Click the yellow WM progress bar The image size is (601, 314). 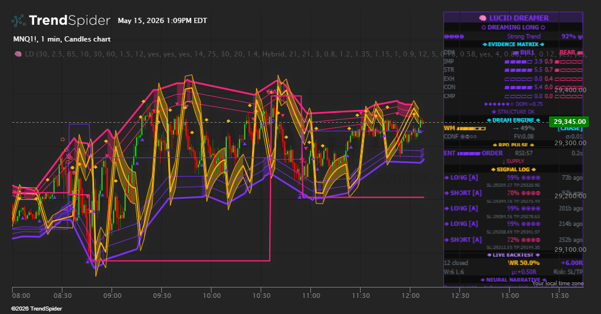(x=471, y=128)
